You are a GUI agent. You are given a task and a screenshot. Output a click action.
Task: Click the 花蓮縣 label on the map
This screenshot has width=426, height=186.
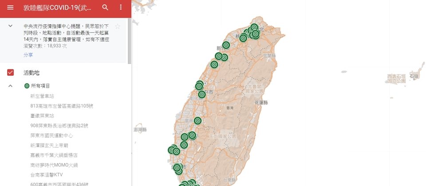pyautogui.click(x=261, y=103)
